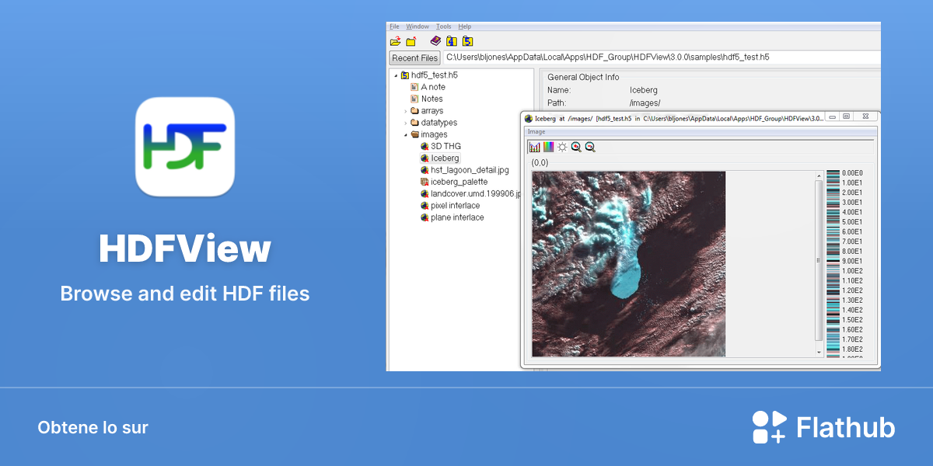
Task: Open the Help menu
Action: point(465,26)
